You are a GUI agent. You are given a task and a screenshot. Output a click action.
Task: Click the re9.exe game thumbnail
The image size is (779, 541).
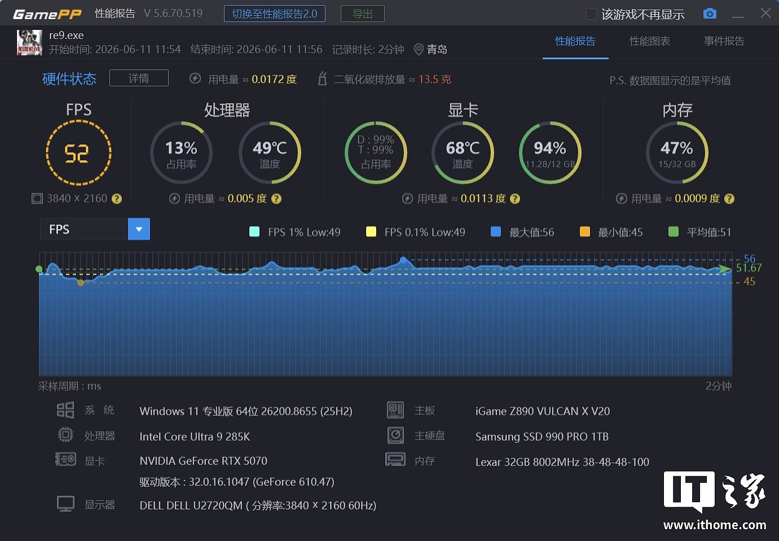click(30, 42)
